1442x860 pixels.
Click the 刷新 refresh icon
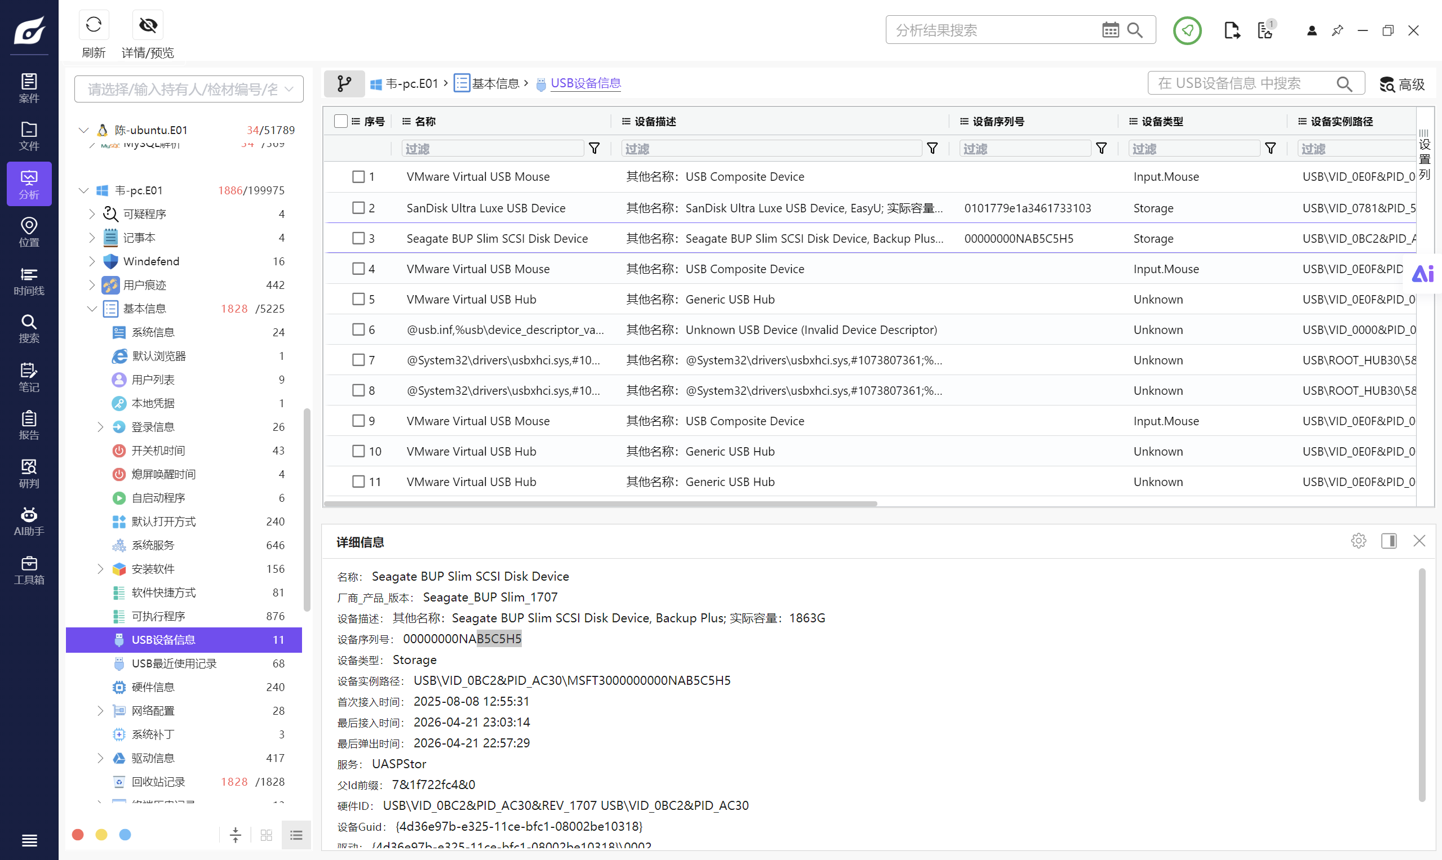click(94, 25)
